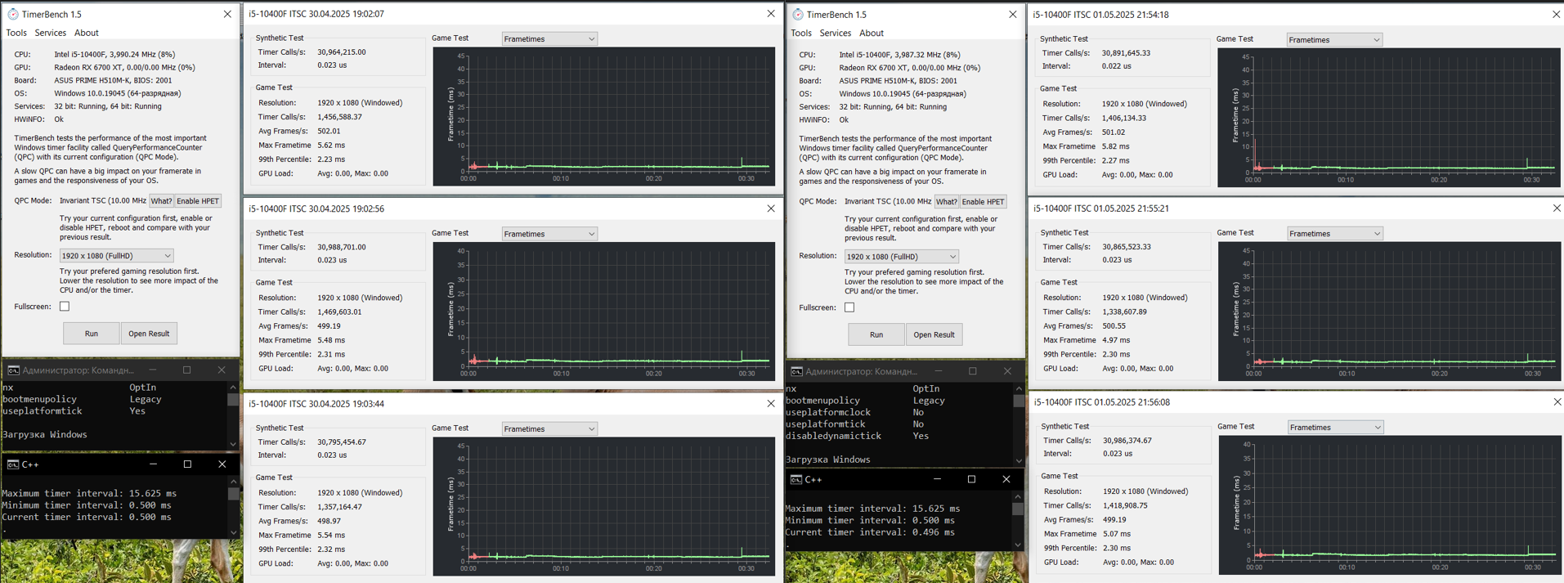
Task: Expand Resolution dropdown in 3,990.24 MHz TimerBench window
Action: [x=116, y=256]
